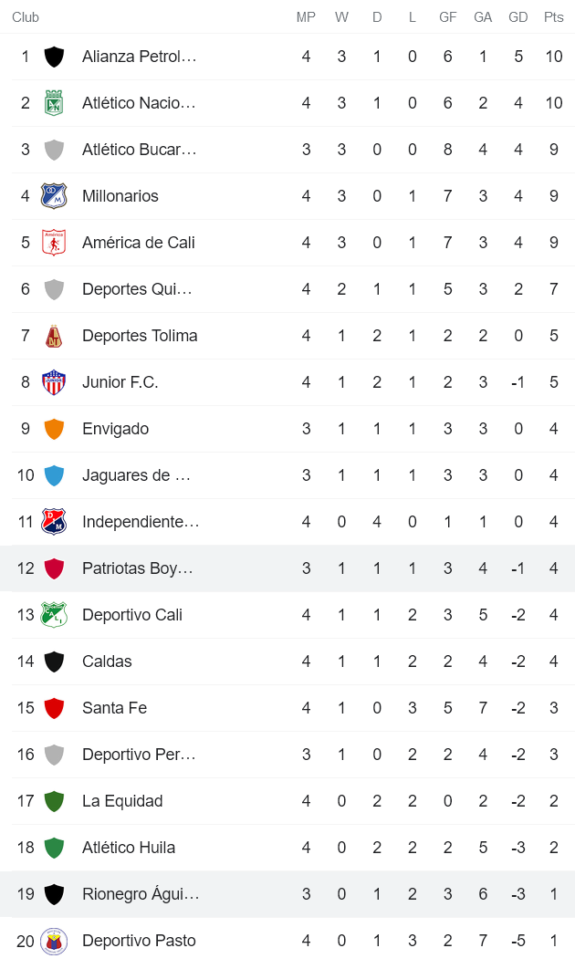
Task: Select the highlighted Rionegro Águilas row
Action: click(287, 893)
